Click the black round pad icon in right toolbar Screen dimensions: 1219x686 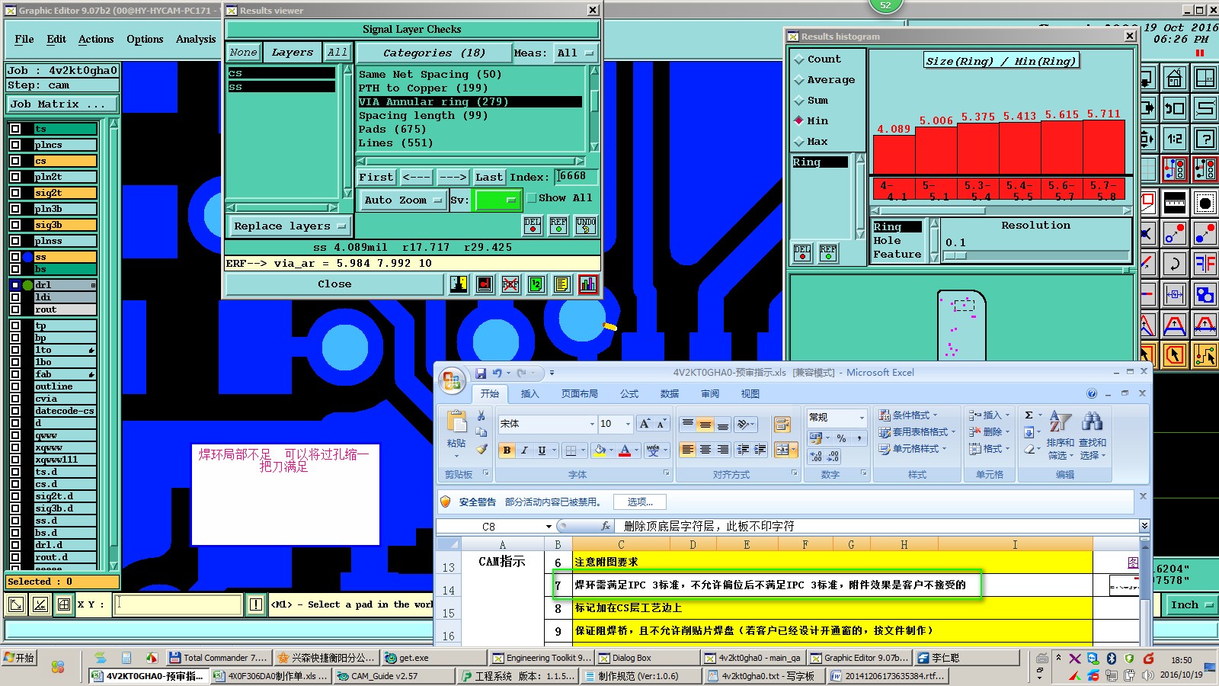[1205, 203]
